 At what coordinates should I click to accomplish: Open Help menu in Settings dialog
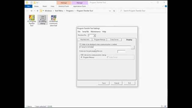point(104,31)
